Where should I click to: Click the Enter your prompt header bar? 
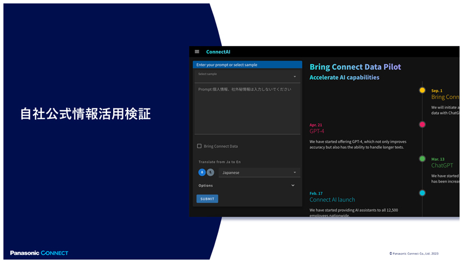coord(247,65)
